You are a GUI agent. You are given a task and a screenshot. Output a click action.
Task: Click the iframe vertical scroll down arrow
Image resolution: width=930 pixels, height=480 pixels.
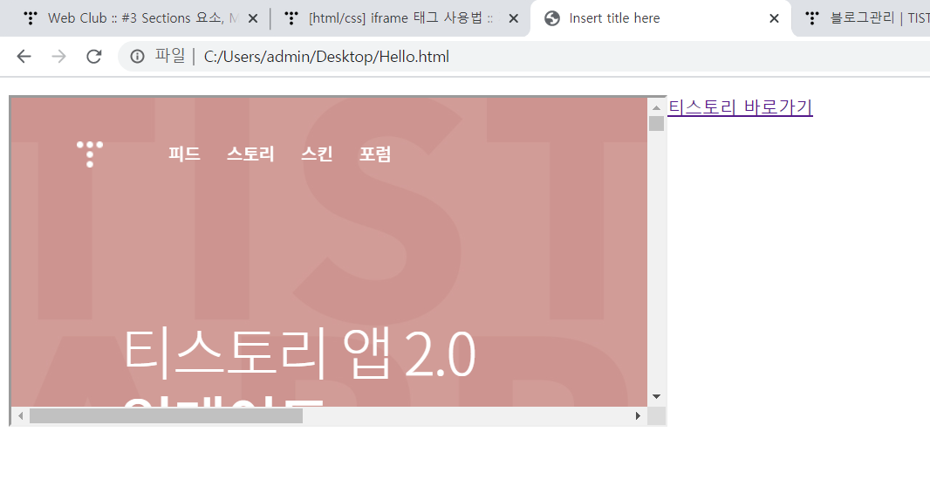pyautogui.click(x=657, y=396)
